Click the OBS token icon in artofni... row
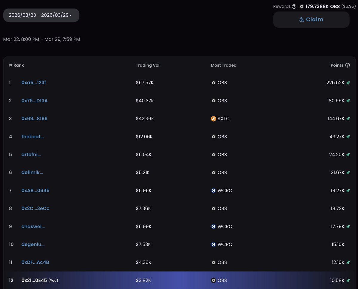The image size is (358, 289). click(213, 155)
